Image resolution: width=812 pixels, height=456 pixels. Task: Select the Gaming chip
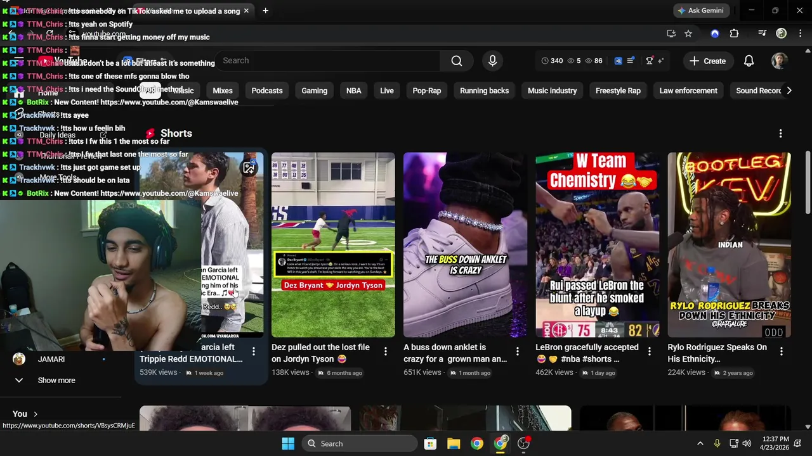315,91
